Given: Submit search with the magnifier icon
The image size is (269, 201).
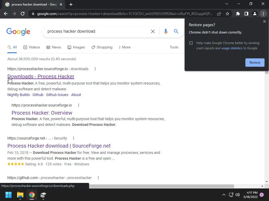Looking at the screenshot, I should coord(176,31).
